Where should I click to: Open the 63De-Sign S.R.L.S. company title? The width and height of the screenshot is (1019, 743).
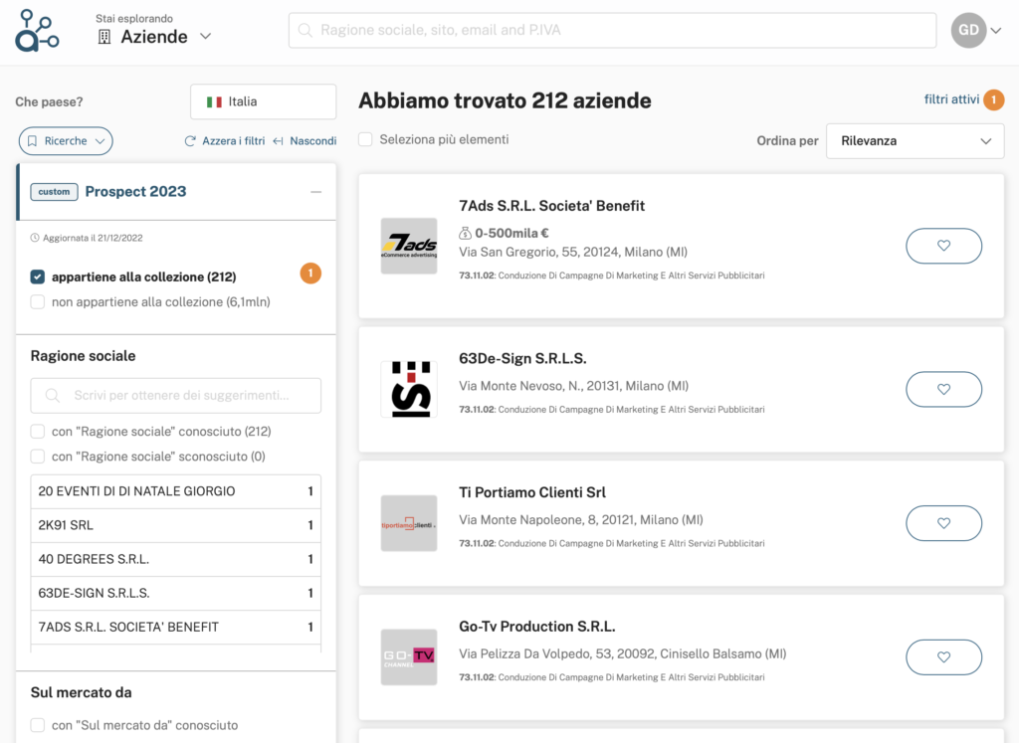[522, 358]
